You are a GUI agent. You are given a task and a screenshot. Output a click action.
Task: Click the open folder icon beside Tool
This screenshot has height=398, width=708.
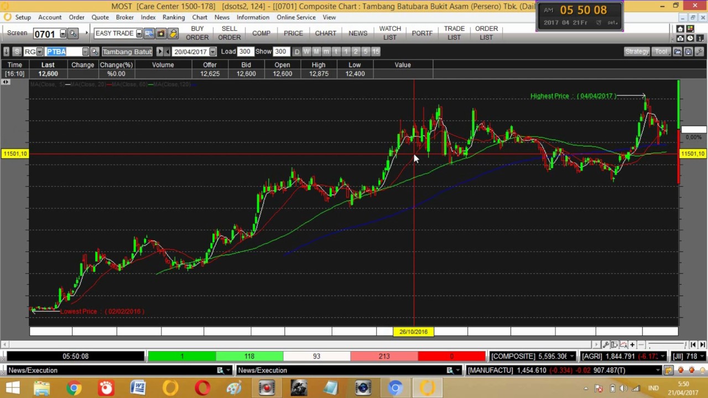(677, 51)
